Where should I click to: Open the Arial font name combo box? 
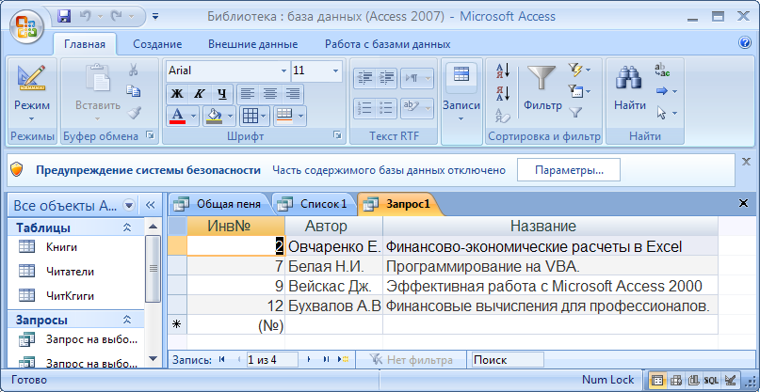[228, 71]
